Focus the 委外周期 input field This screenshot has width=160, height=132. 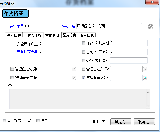[129, 60]
